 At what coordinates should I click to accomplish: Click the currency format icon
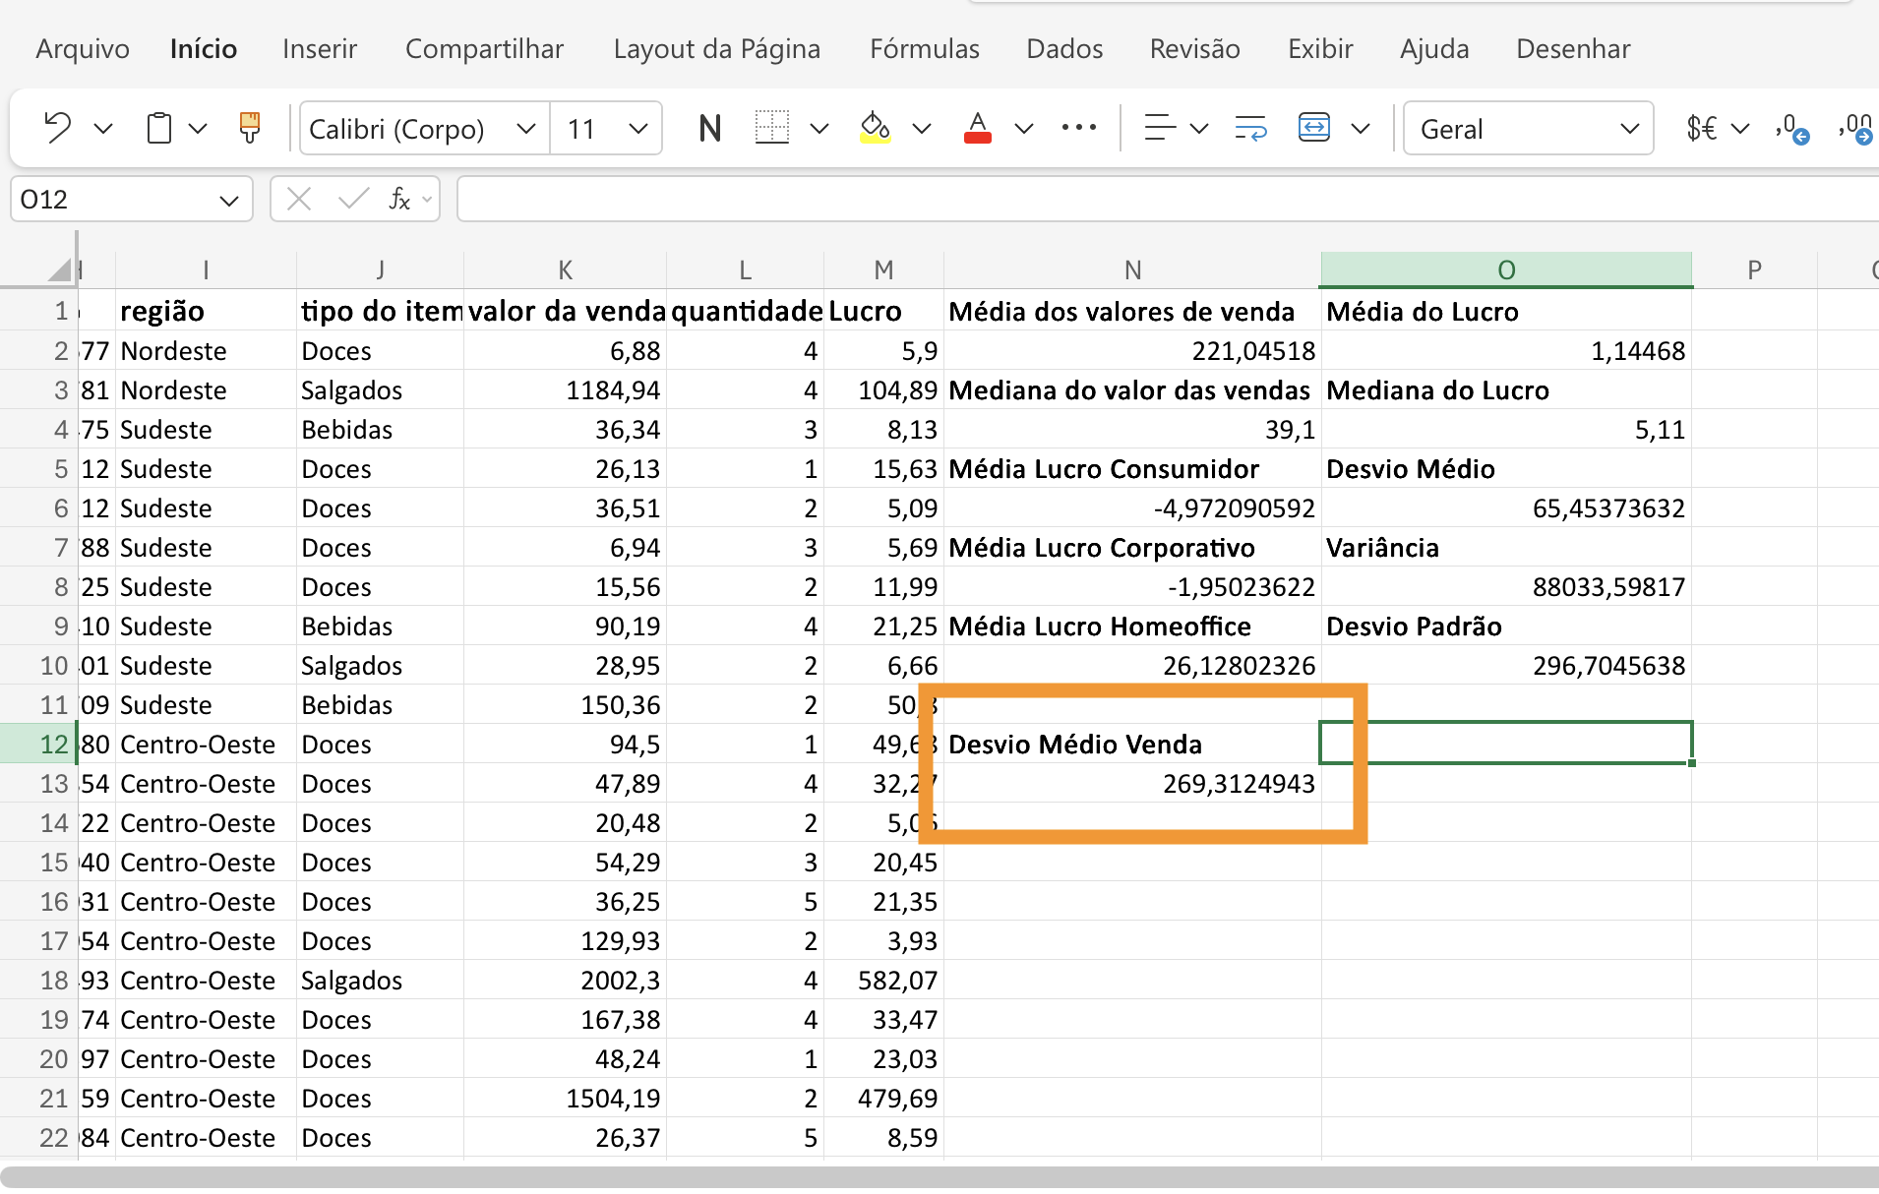(1702, 128)
